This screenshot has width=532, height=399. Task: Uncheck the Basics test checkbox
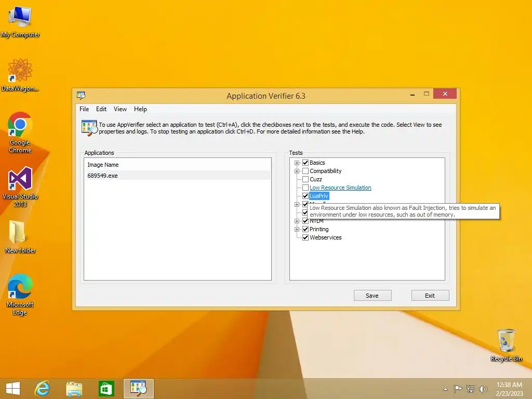coord(305,163)
